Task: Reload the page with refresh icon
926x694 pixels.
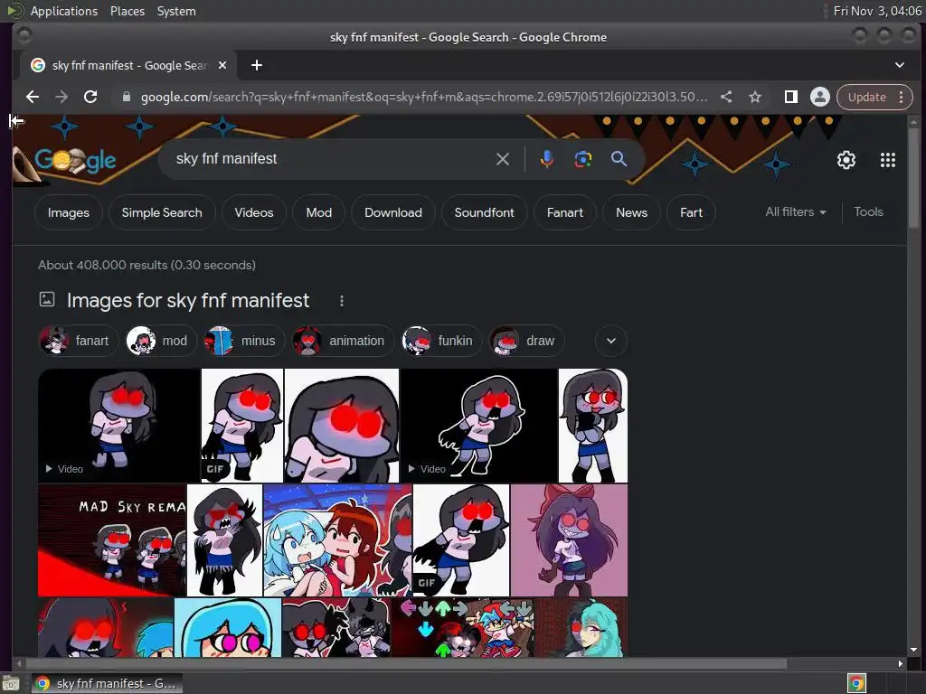Action: click(90, 97)
